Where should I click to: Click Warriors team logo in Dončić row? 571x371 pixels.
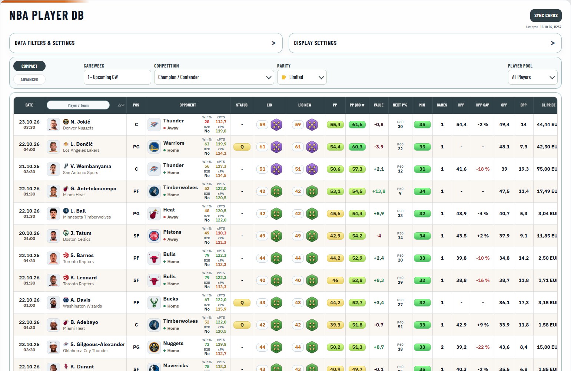click(x=154, y=147)
